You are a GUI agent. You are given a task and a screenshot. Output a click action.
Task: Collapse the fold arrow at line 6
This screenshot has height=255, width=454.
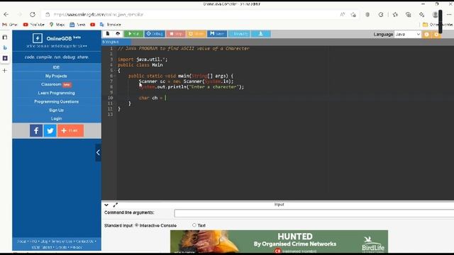[x=115, y=76]
